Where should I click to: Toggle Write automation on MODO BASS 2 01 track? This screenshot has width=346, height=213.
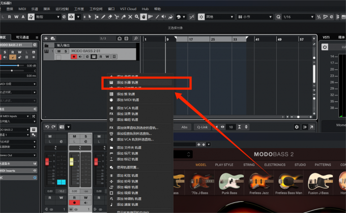point(107,57)
